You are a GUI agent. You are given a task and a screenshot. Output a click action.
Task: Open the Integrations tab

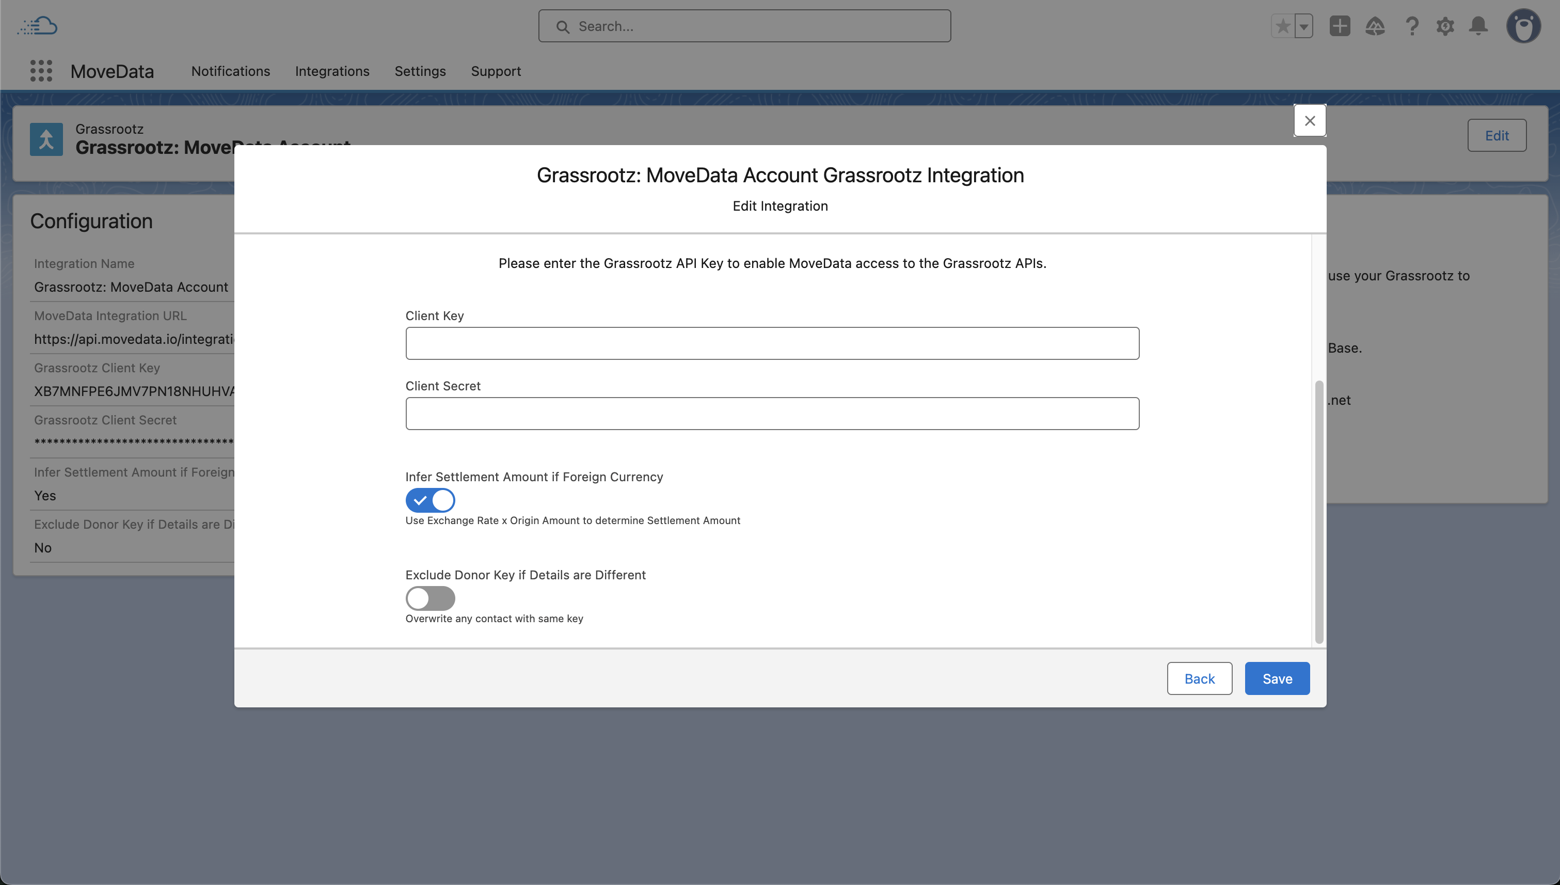tap(332, 71)
